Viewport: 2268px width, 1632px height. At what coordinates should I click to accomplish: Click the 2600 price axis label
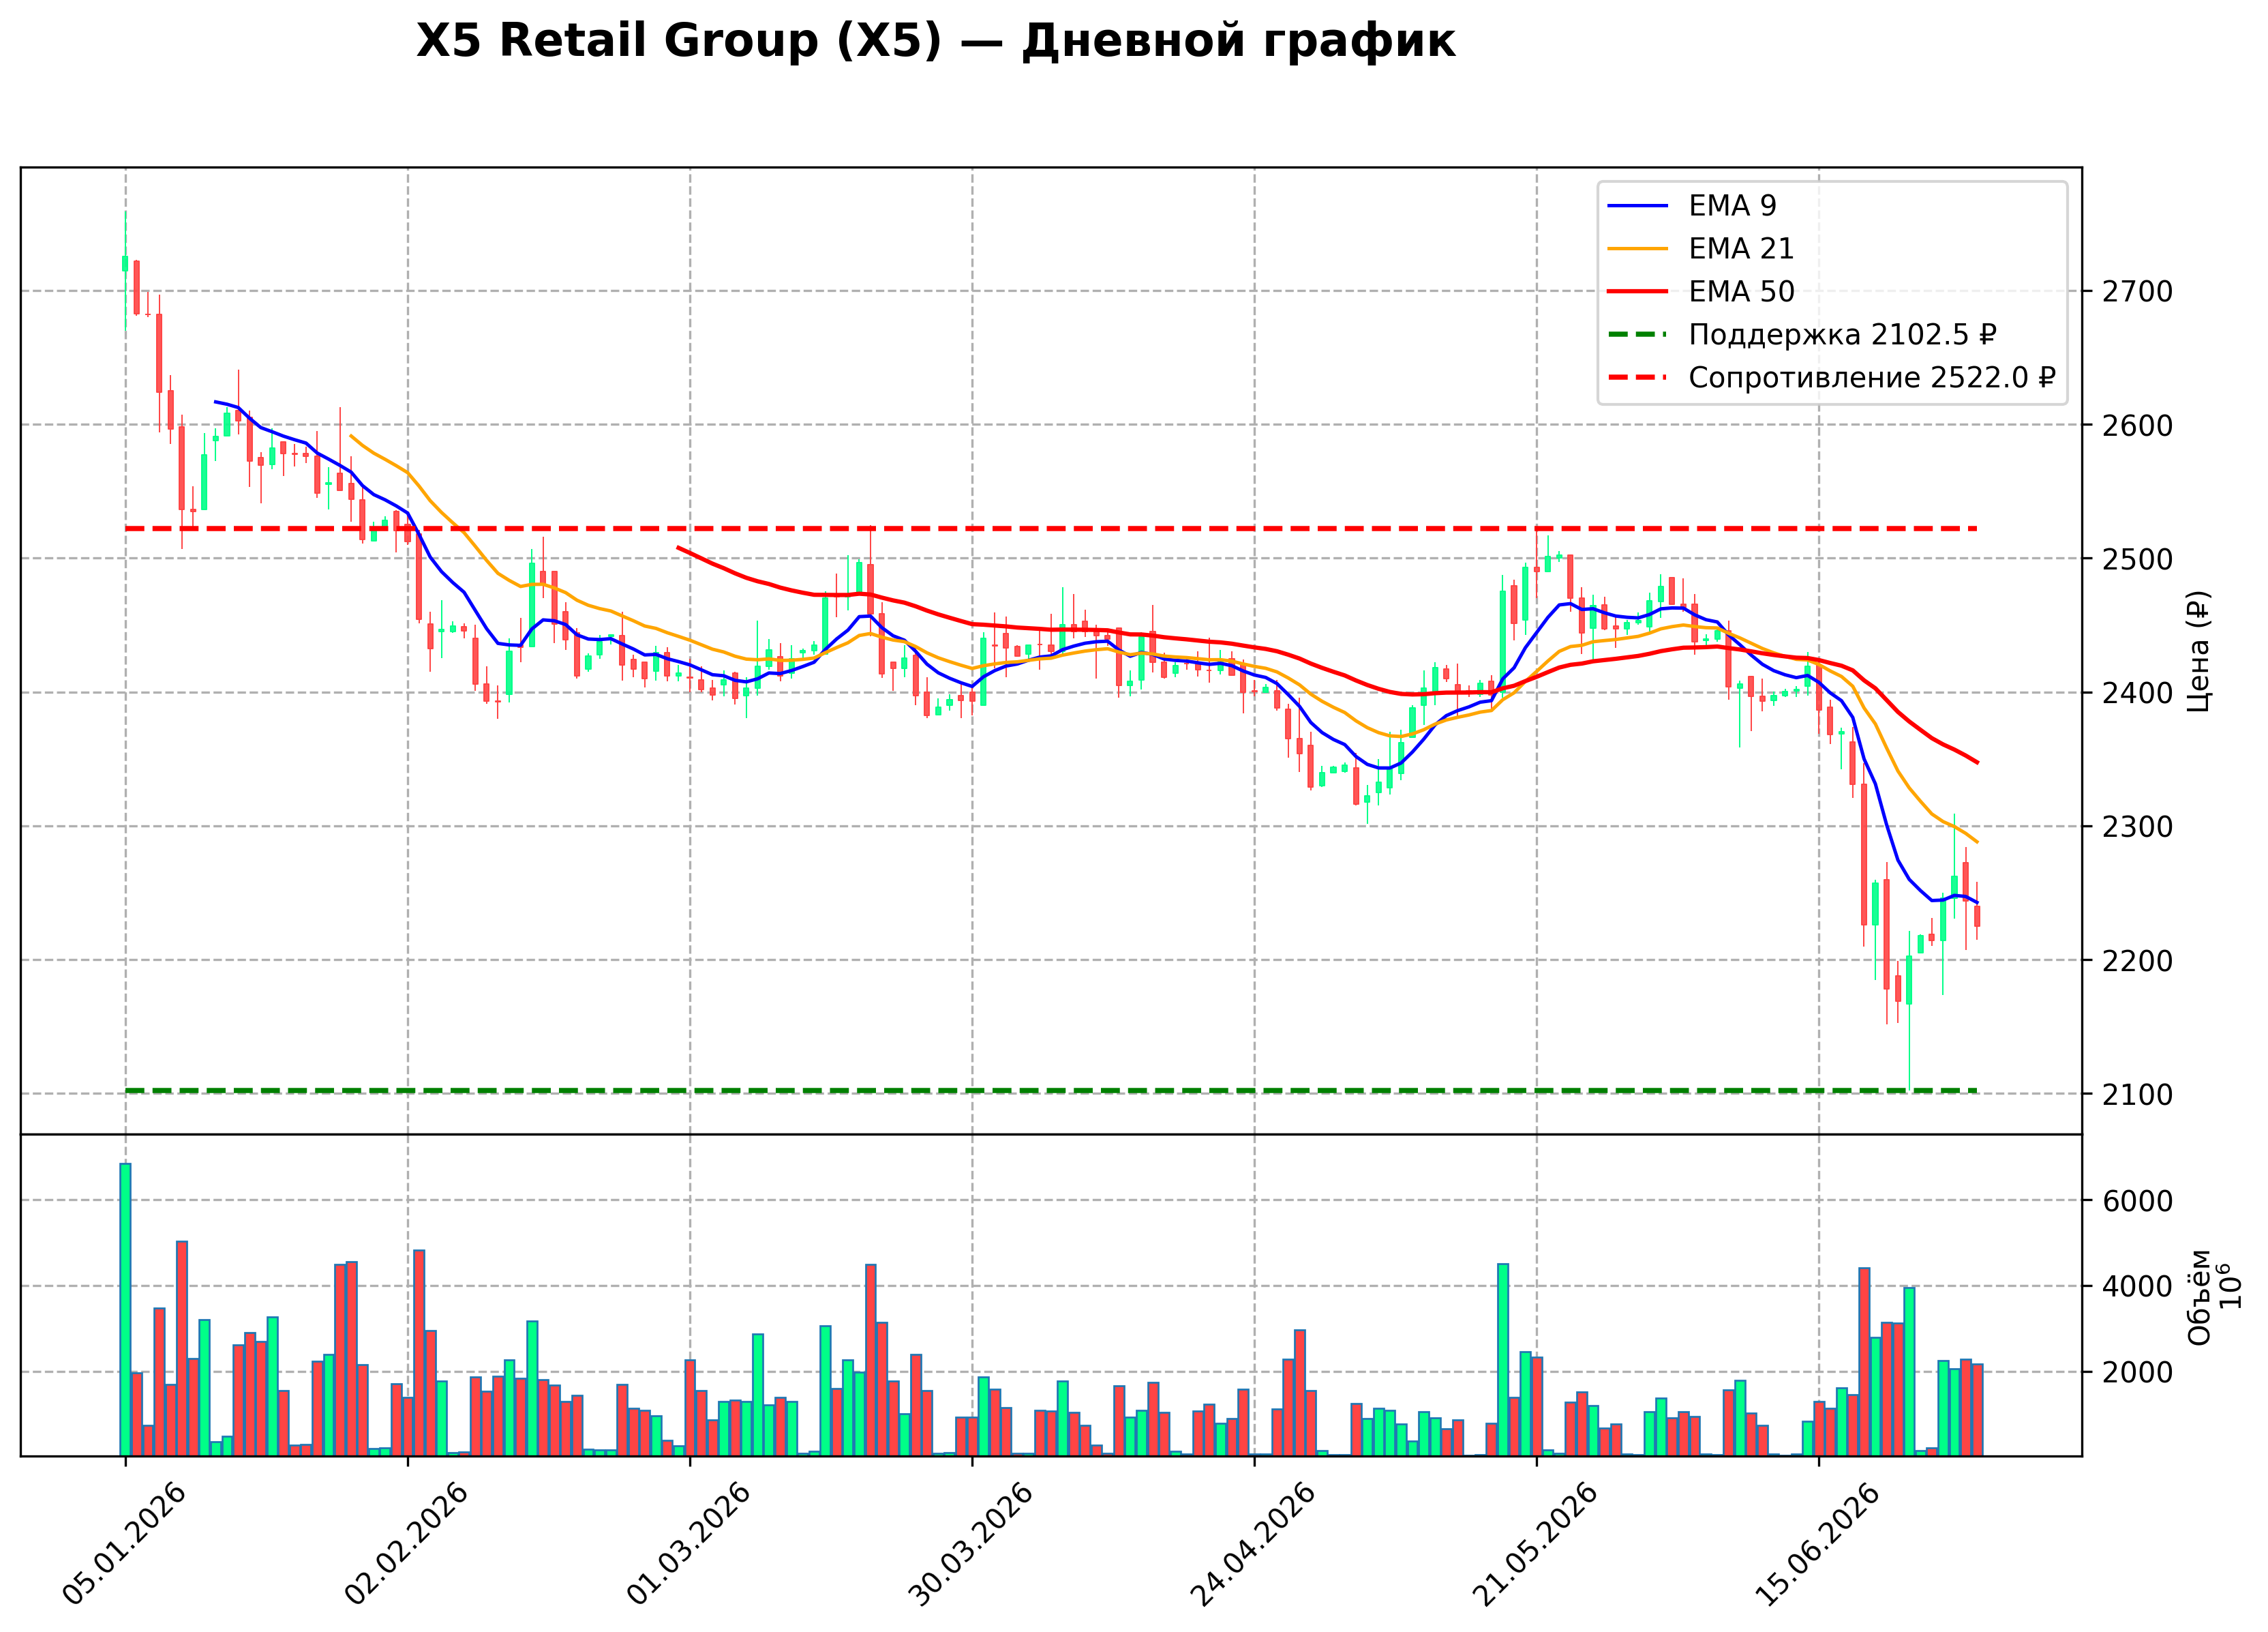(x=2137, y=426)
